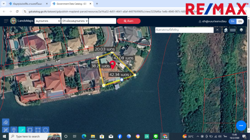
Task: View site information icon in address bar
Action: pyautogui.click(x=25, y=12)
